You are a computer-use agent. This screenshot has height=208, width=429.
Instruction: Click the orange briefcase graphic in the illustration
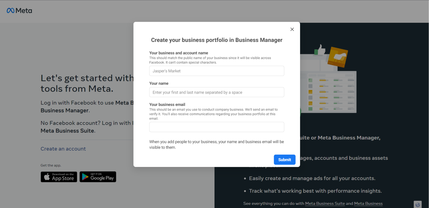pos(338,57)
